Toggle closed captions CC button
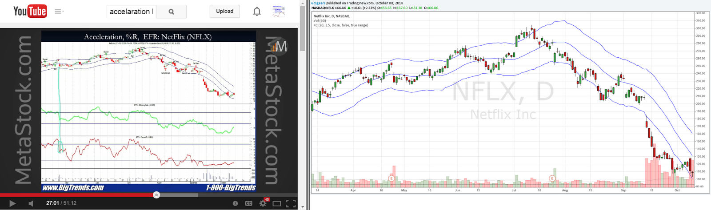The image size is (711, 210). (249, 203)
